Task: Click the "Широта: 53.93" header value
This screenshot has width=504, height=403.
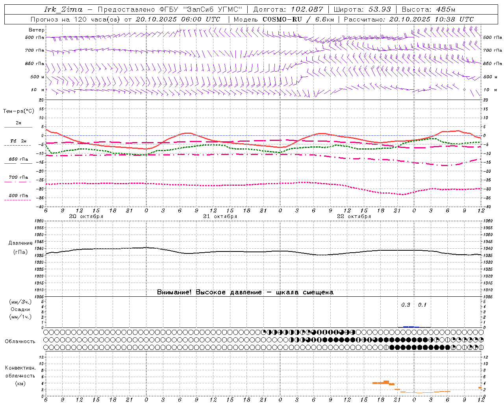Action: [x=362, y=9]
